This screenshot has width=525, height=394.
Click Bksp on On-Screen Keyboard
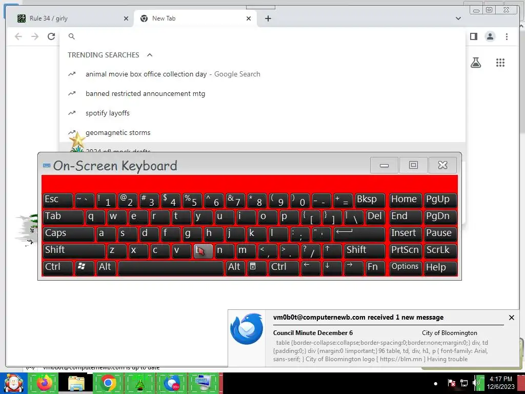[370, 200]
